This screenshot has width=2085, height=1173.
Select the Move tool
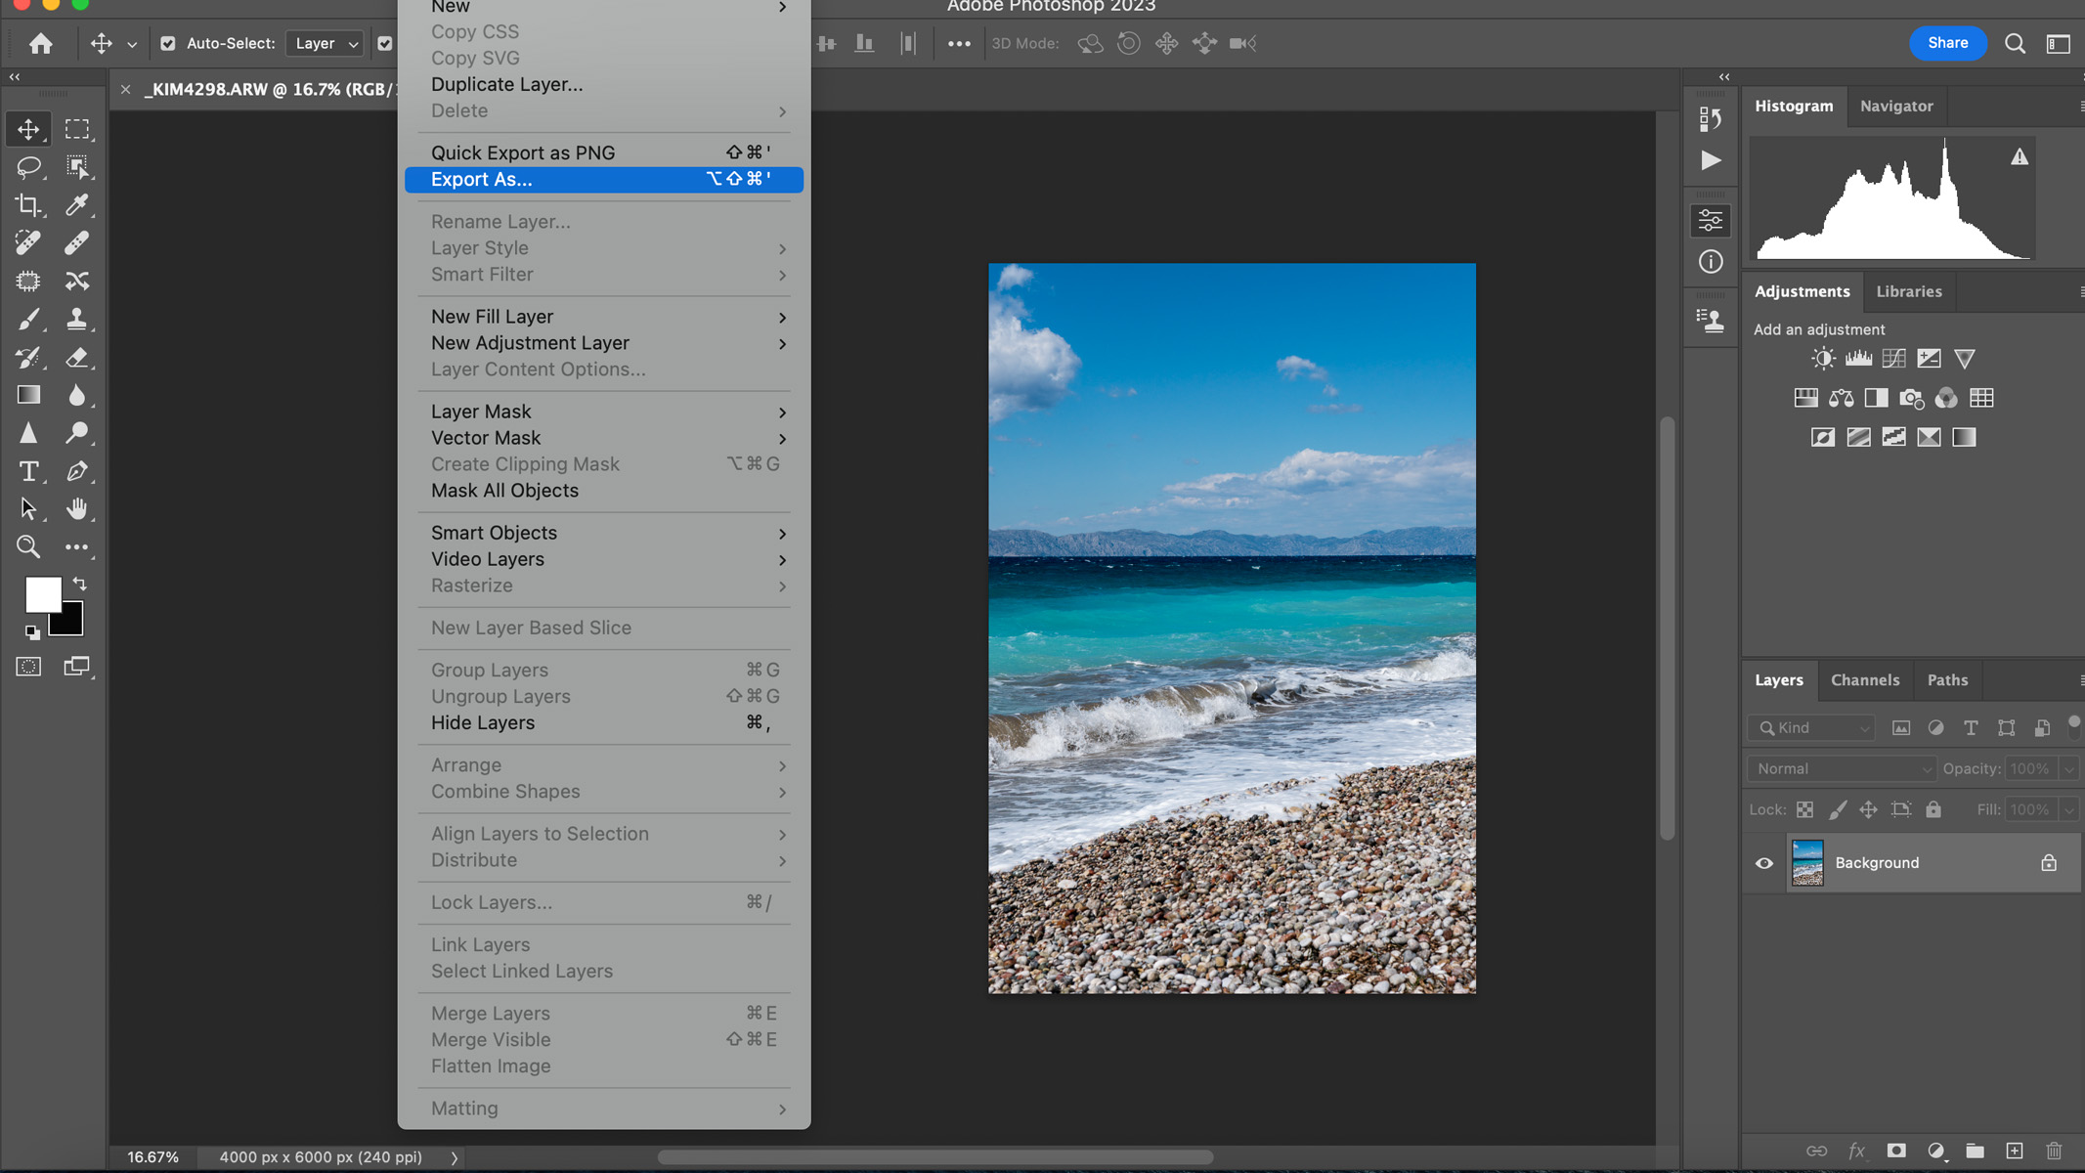(x=28, y=128)
